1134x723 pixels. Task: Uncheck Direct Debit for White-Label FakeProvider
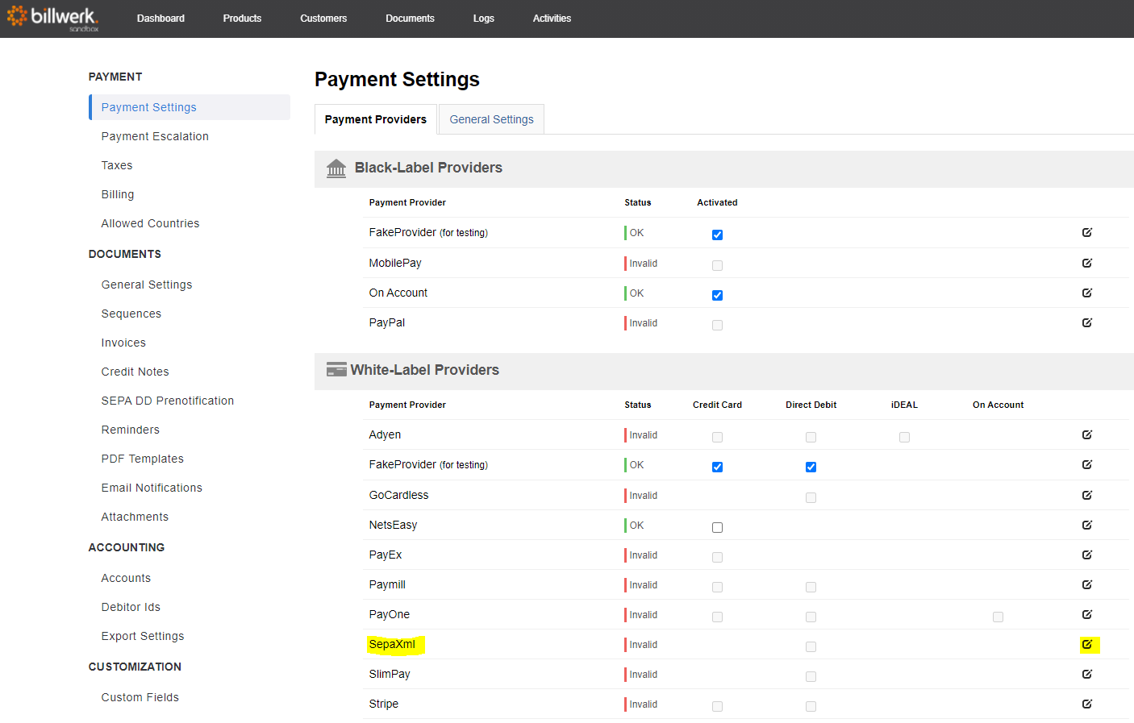click(811, 467)
